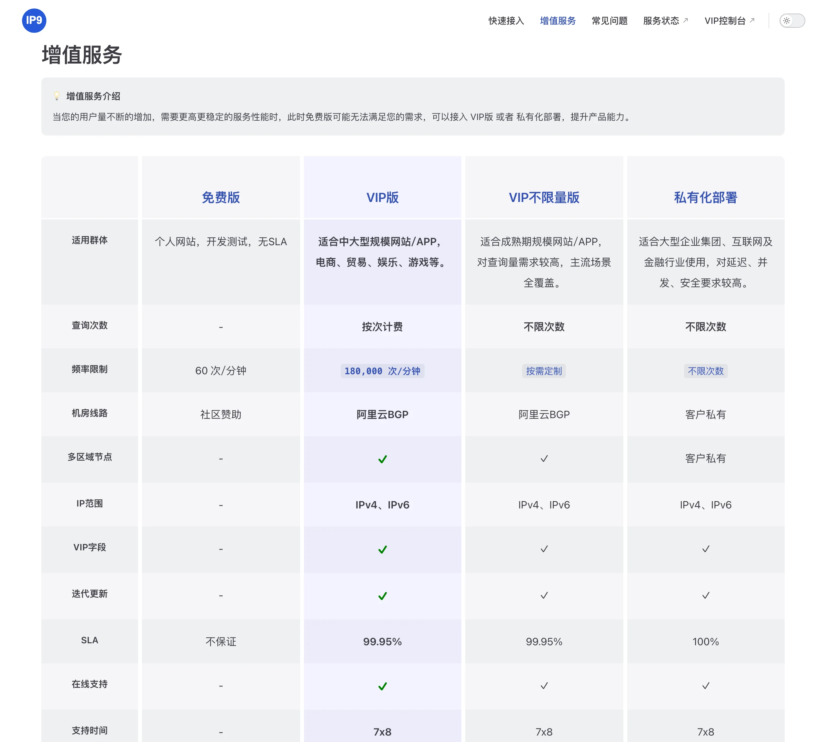Click 客户私有 in 机房线路 row
The image size is (826, 742).
pos(705,415)
